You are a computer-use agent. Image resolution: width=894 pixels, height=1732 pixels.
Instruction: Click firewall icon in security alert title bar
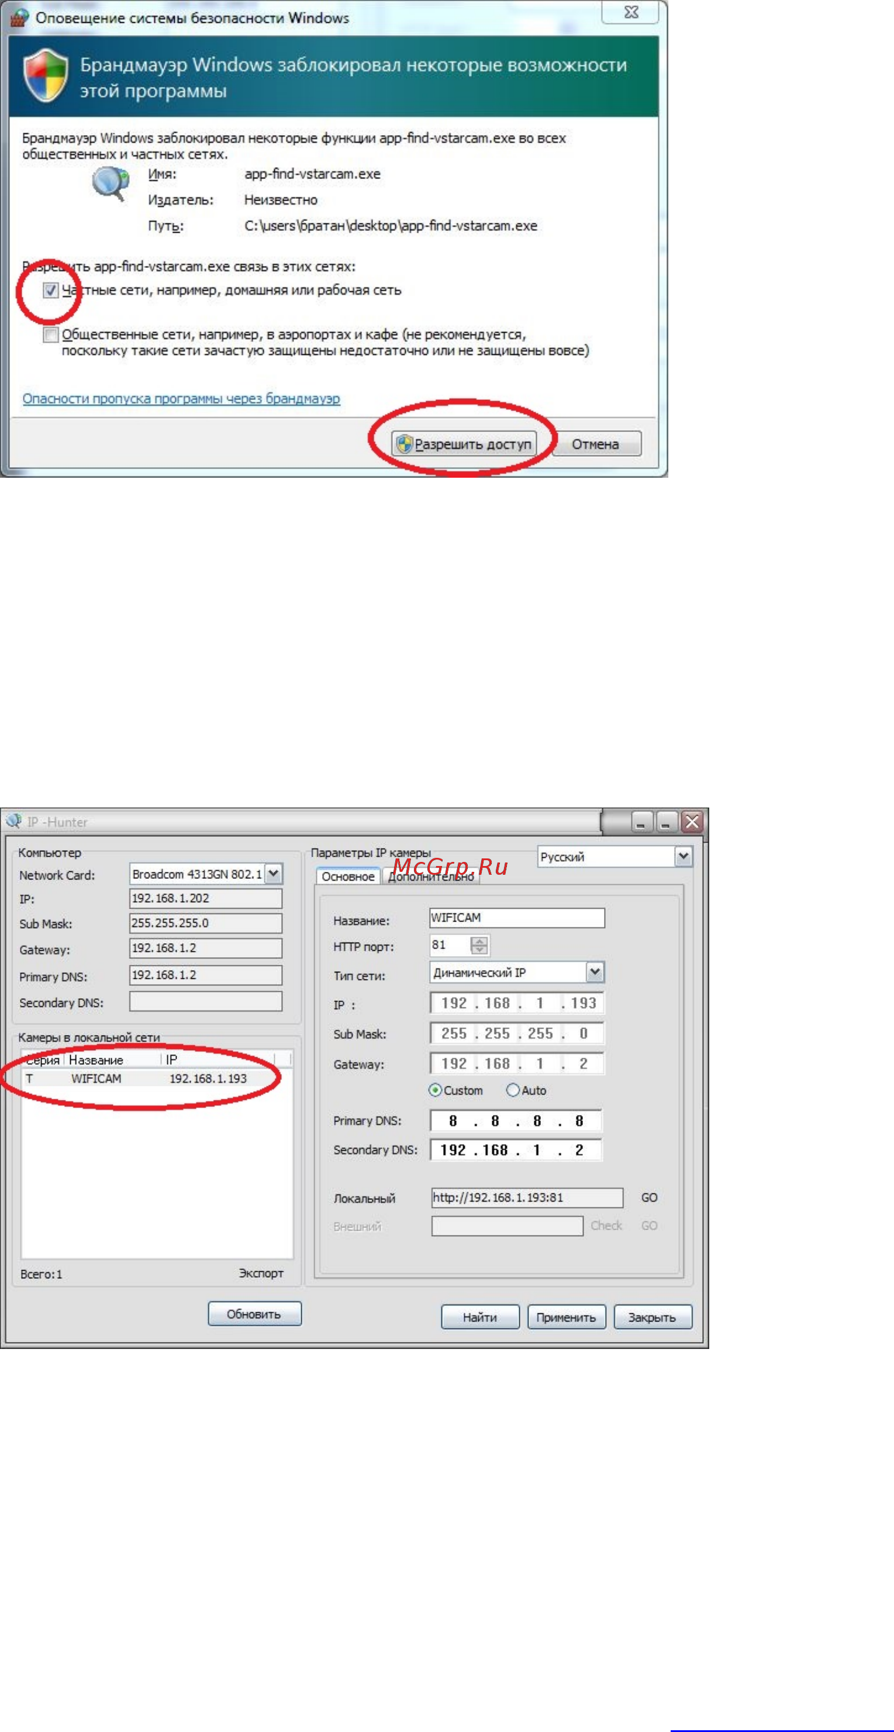[19, 18]
